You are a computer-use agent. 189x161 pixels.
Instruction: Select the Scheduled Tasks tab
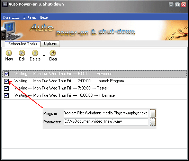coord(22,44)
